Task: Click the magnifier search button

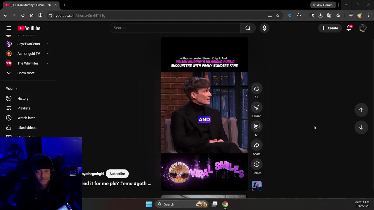Action: point(248,28)
